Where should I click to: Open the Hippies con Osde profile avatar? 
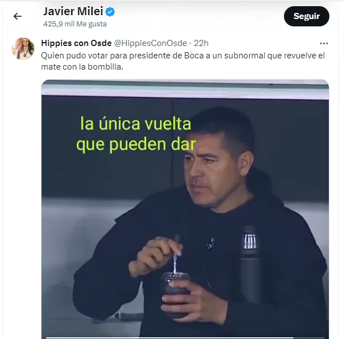tap(23, 48)
